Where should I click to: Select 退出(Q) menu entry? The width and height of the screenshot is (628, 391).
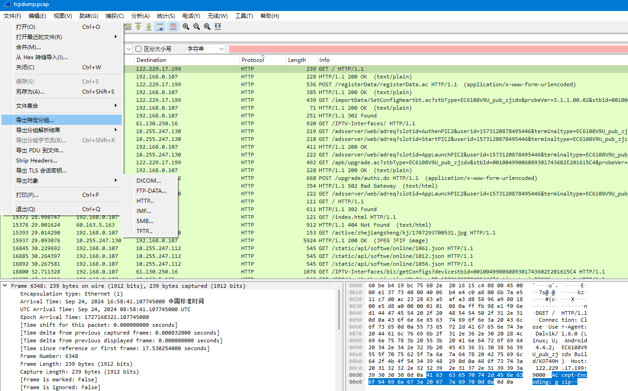[x=62, y=209]
